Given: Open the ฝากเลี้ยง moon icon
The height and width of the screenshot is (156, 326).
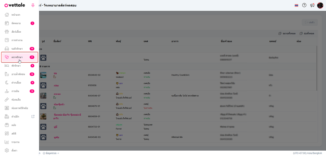Looking at the screenshot, I should pos(7,83).
